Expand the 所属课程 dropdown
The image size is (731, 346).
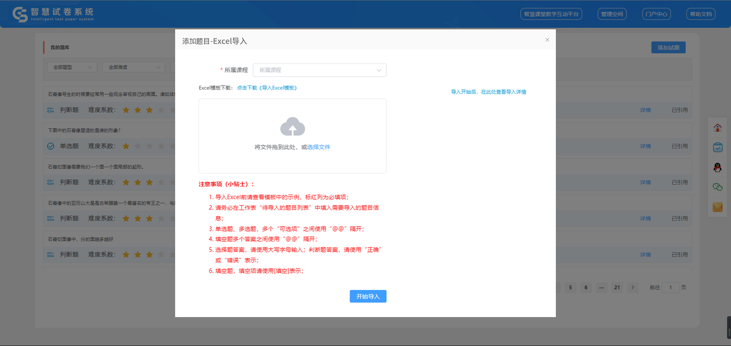pyautogui.click(x=319, y=70)
